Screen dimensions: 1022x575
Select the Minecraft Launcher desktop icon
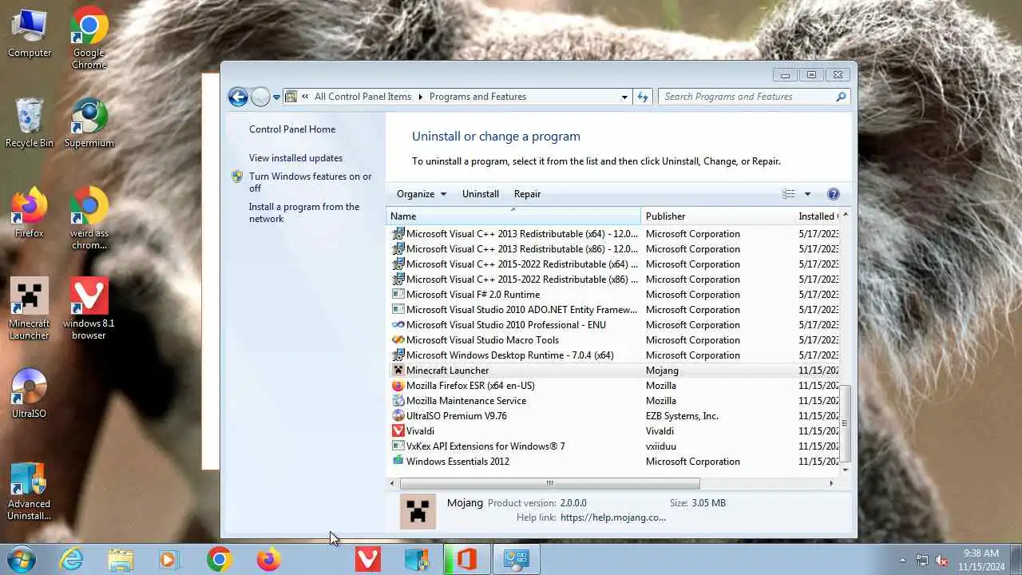point(30,309)
